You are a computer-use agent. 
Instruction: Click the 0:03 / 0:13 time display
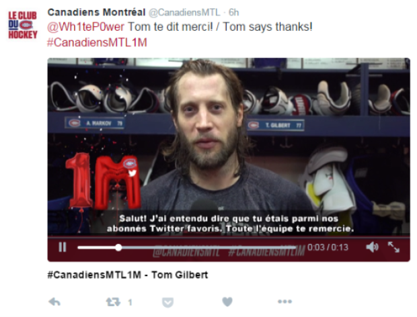[x=328, y=247]
